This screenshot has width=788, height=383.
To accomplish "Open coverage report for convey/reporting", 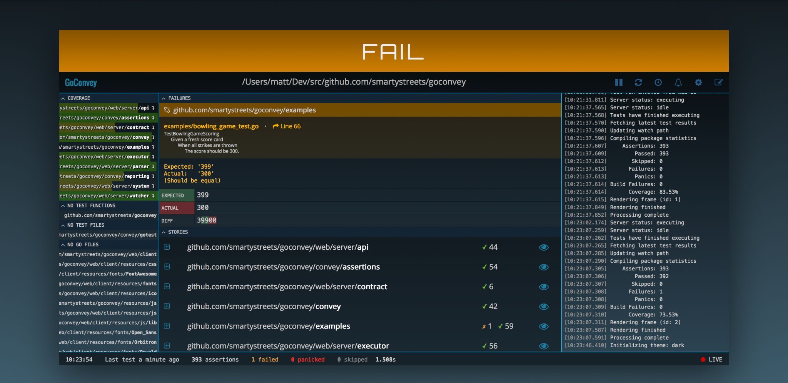I will (109, 176).
